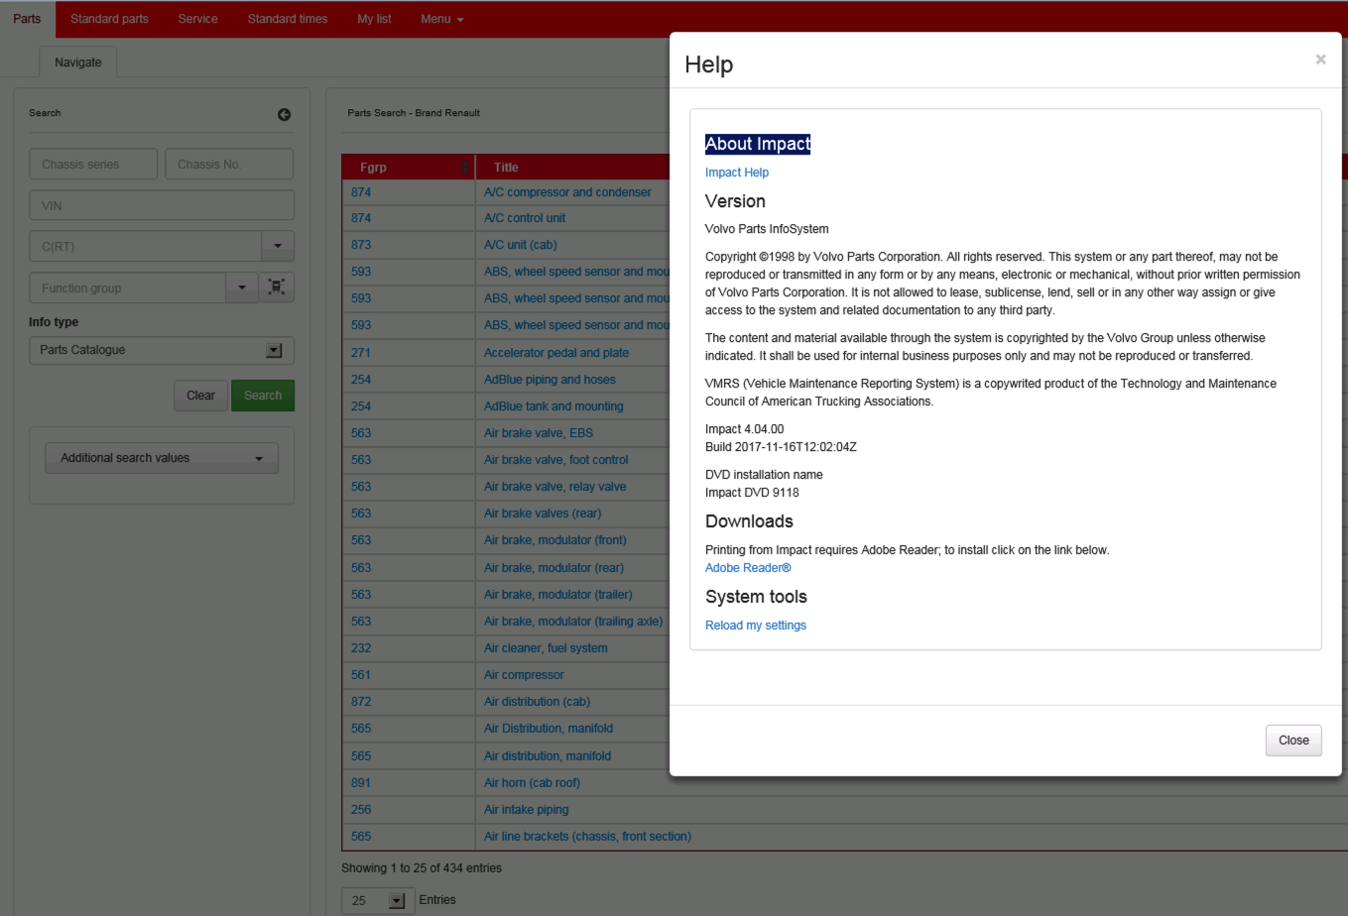Open Air brake valves (rear) entry
The height and width of the screenshot is (916, 1348).
point(543,514)
